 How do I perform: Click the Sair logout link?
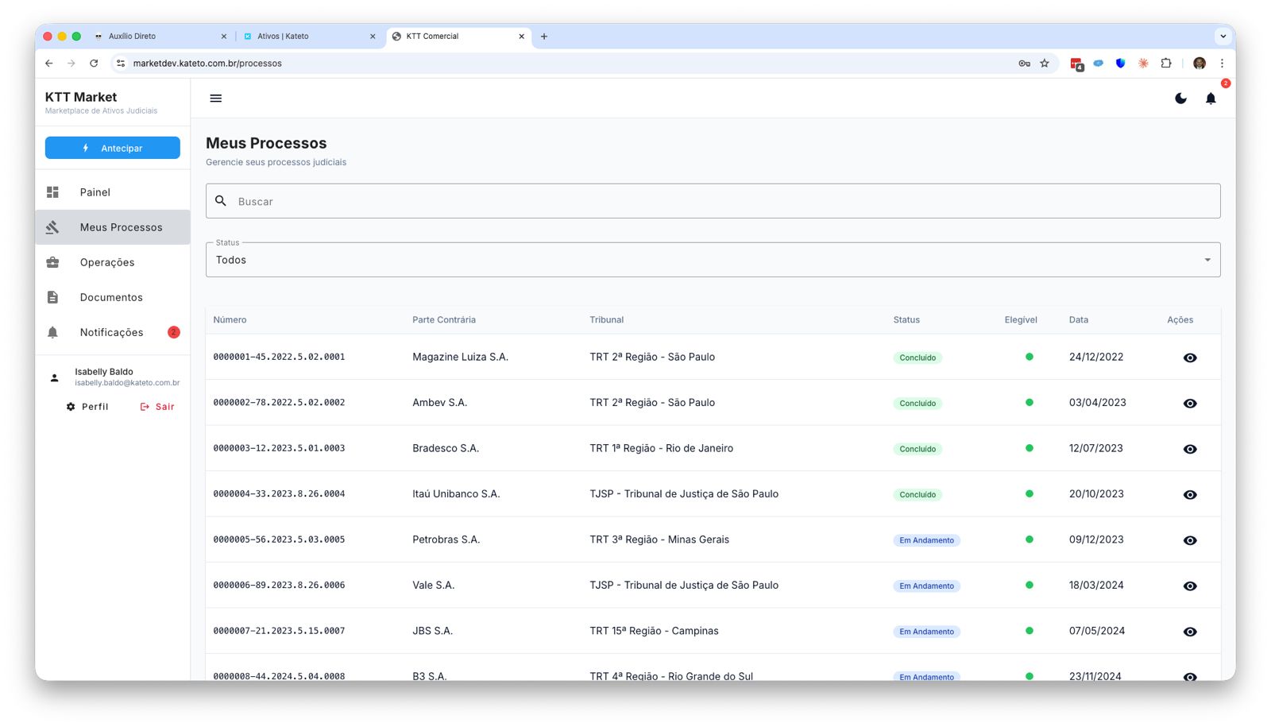click(x=157, y=407)
